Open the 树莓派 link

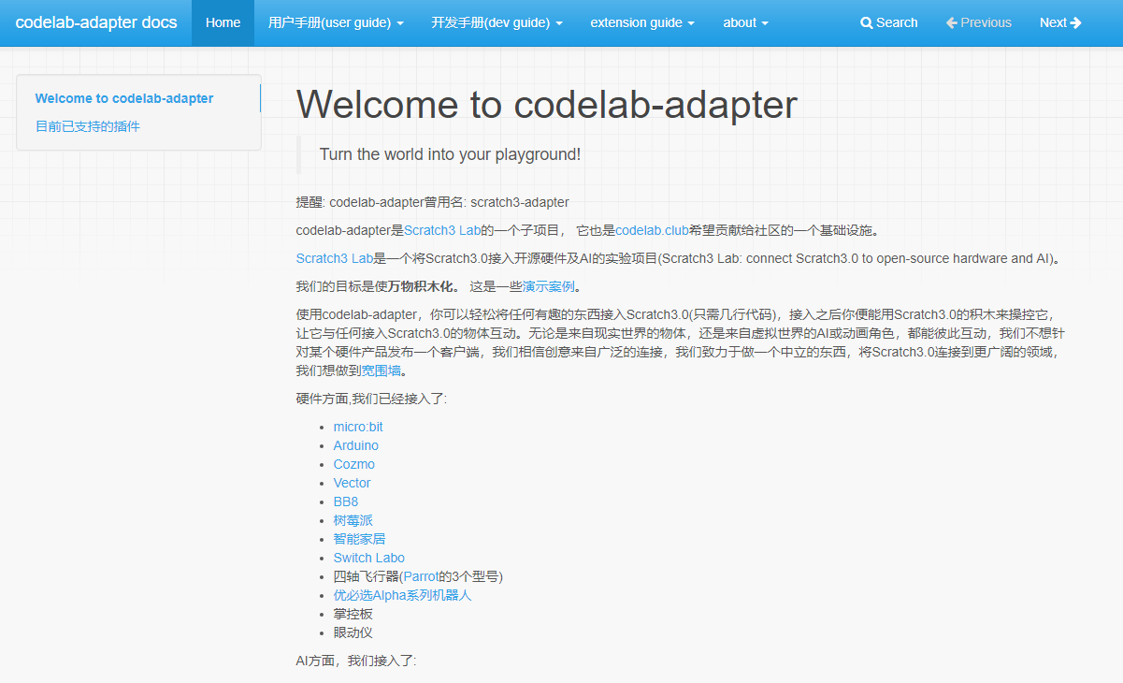coord(353,520)
